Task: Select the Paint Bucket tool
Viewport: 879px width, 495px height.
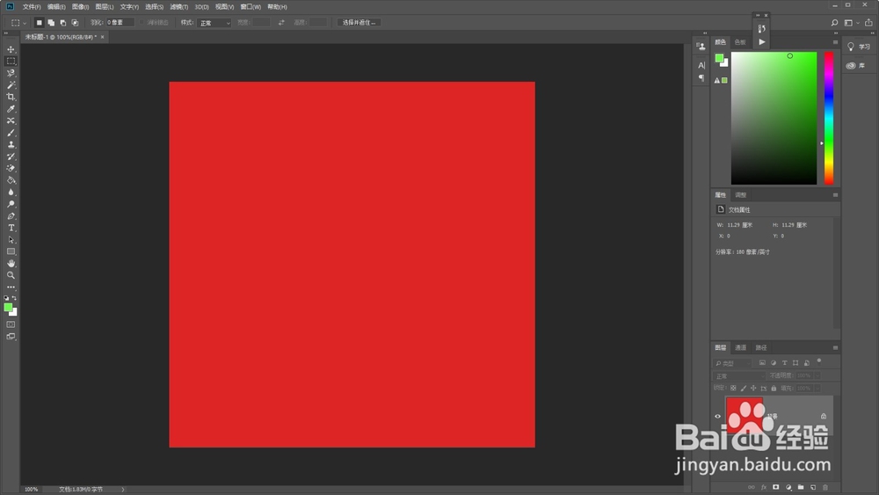Action: 11,180
